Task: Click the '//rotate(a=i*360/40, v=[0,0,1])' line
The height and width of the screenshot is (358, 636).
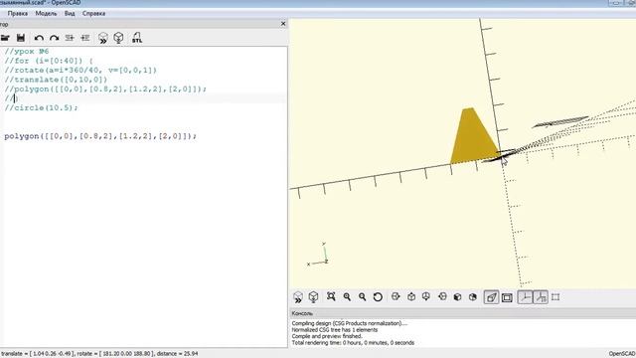Action: tap(80, 71)
